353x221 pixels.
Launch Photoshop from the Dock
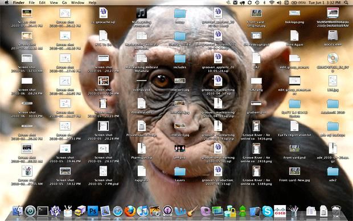(x=93, y=211)
